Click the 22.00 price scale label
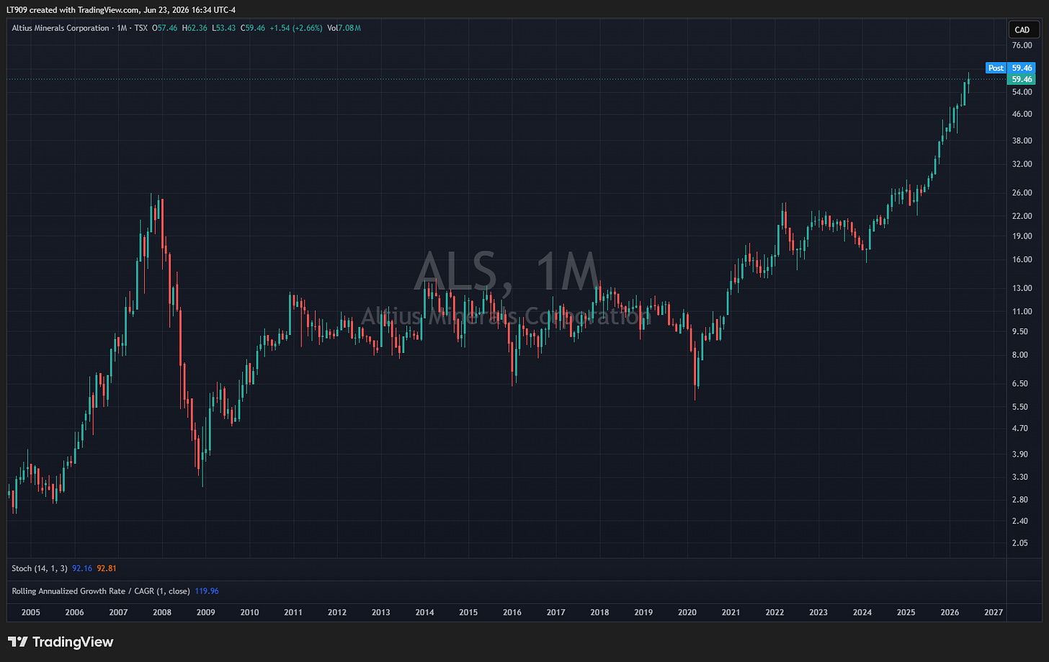Image resolution: width=1049 pixels, height=662 pixels. click(x=1022, y=216)
